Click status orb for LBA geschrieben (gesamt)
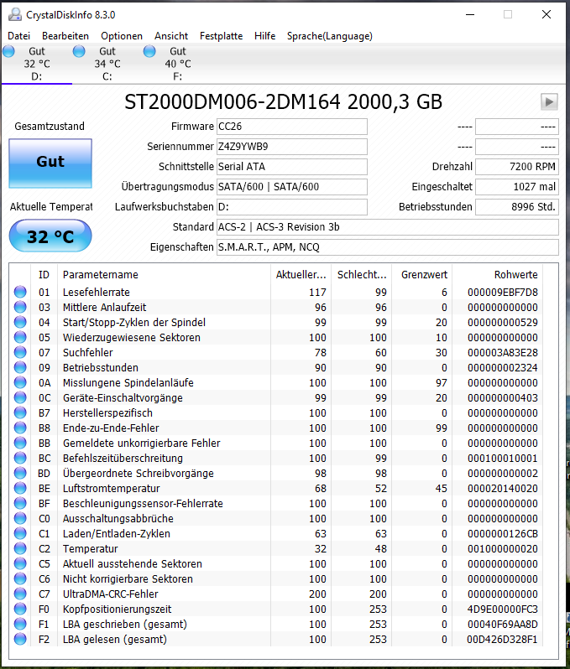The image size is (570, 669). click(20, 624)
